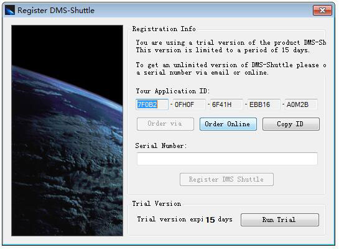
Task: Click the 15 days trial expiry text
Action: [x=219, y=220]
